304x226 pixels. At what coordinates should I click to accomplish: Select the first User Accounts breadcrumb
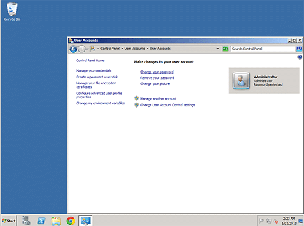[x=134, y=49]
